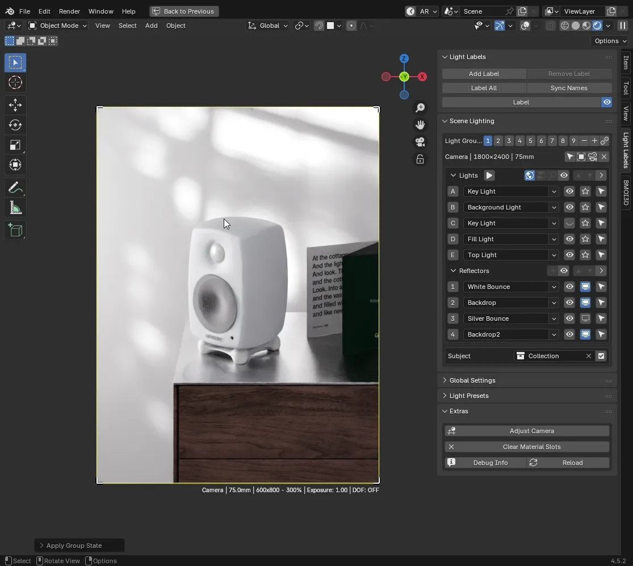Toggle visibility of White Bounce reflector
This screenshot has height=566, width=633.
(x=569, y=287)
